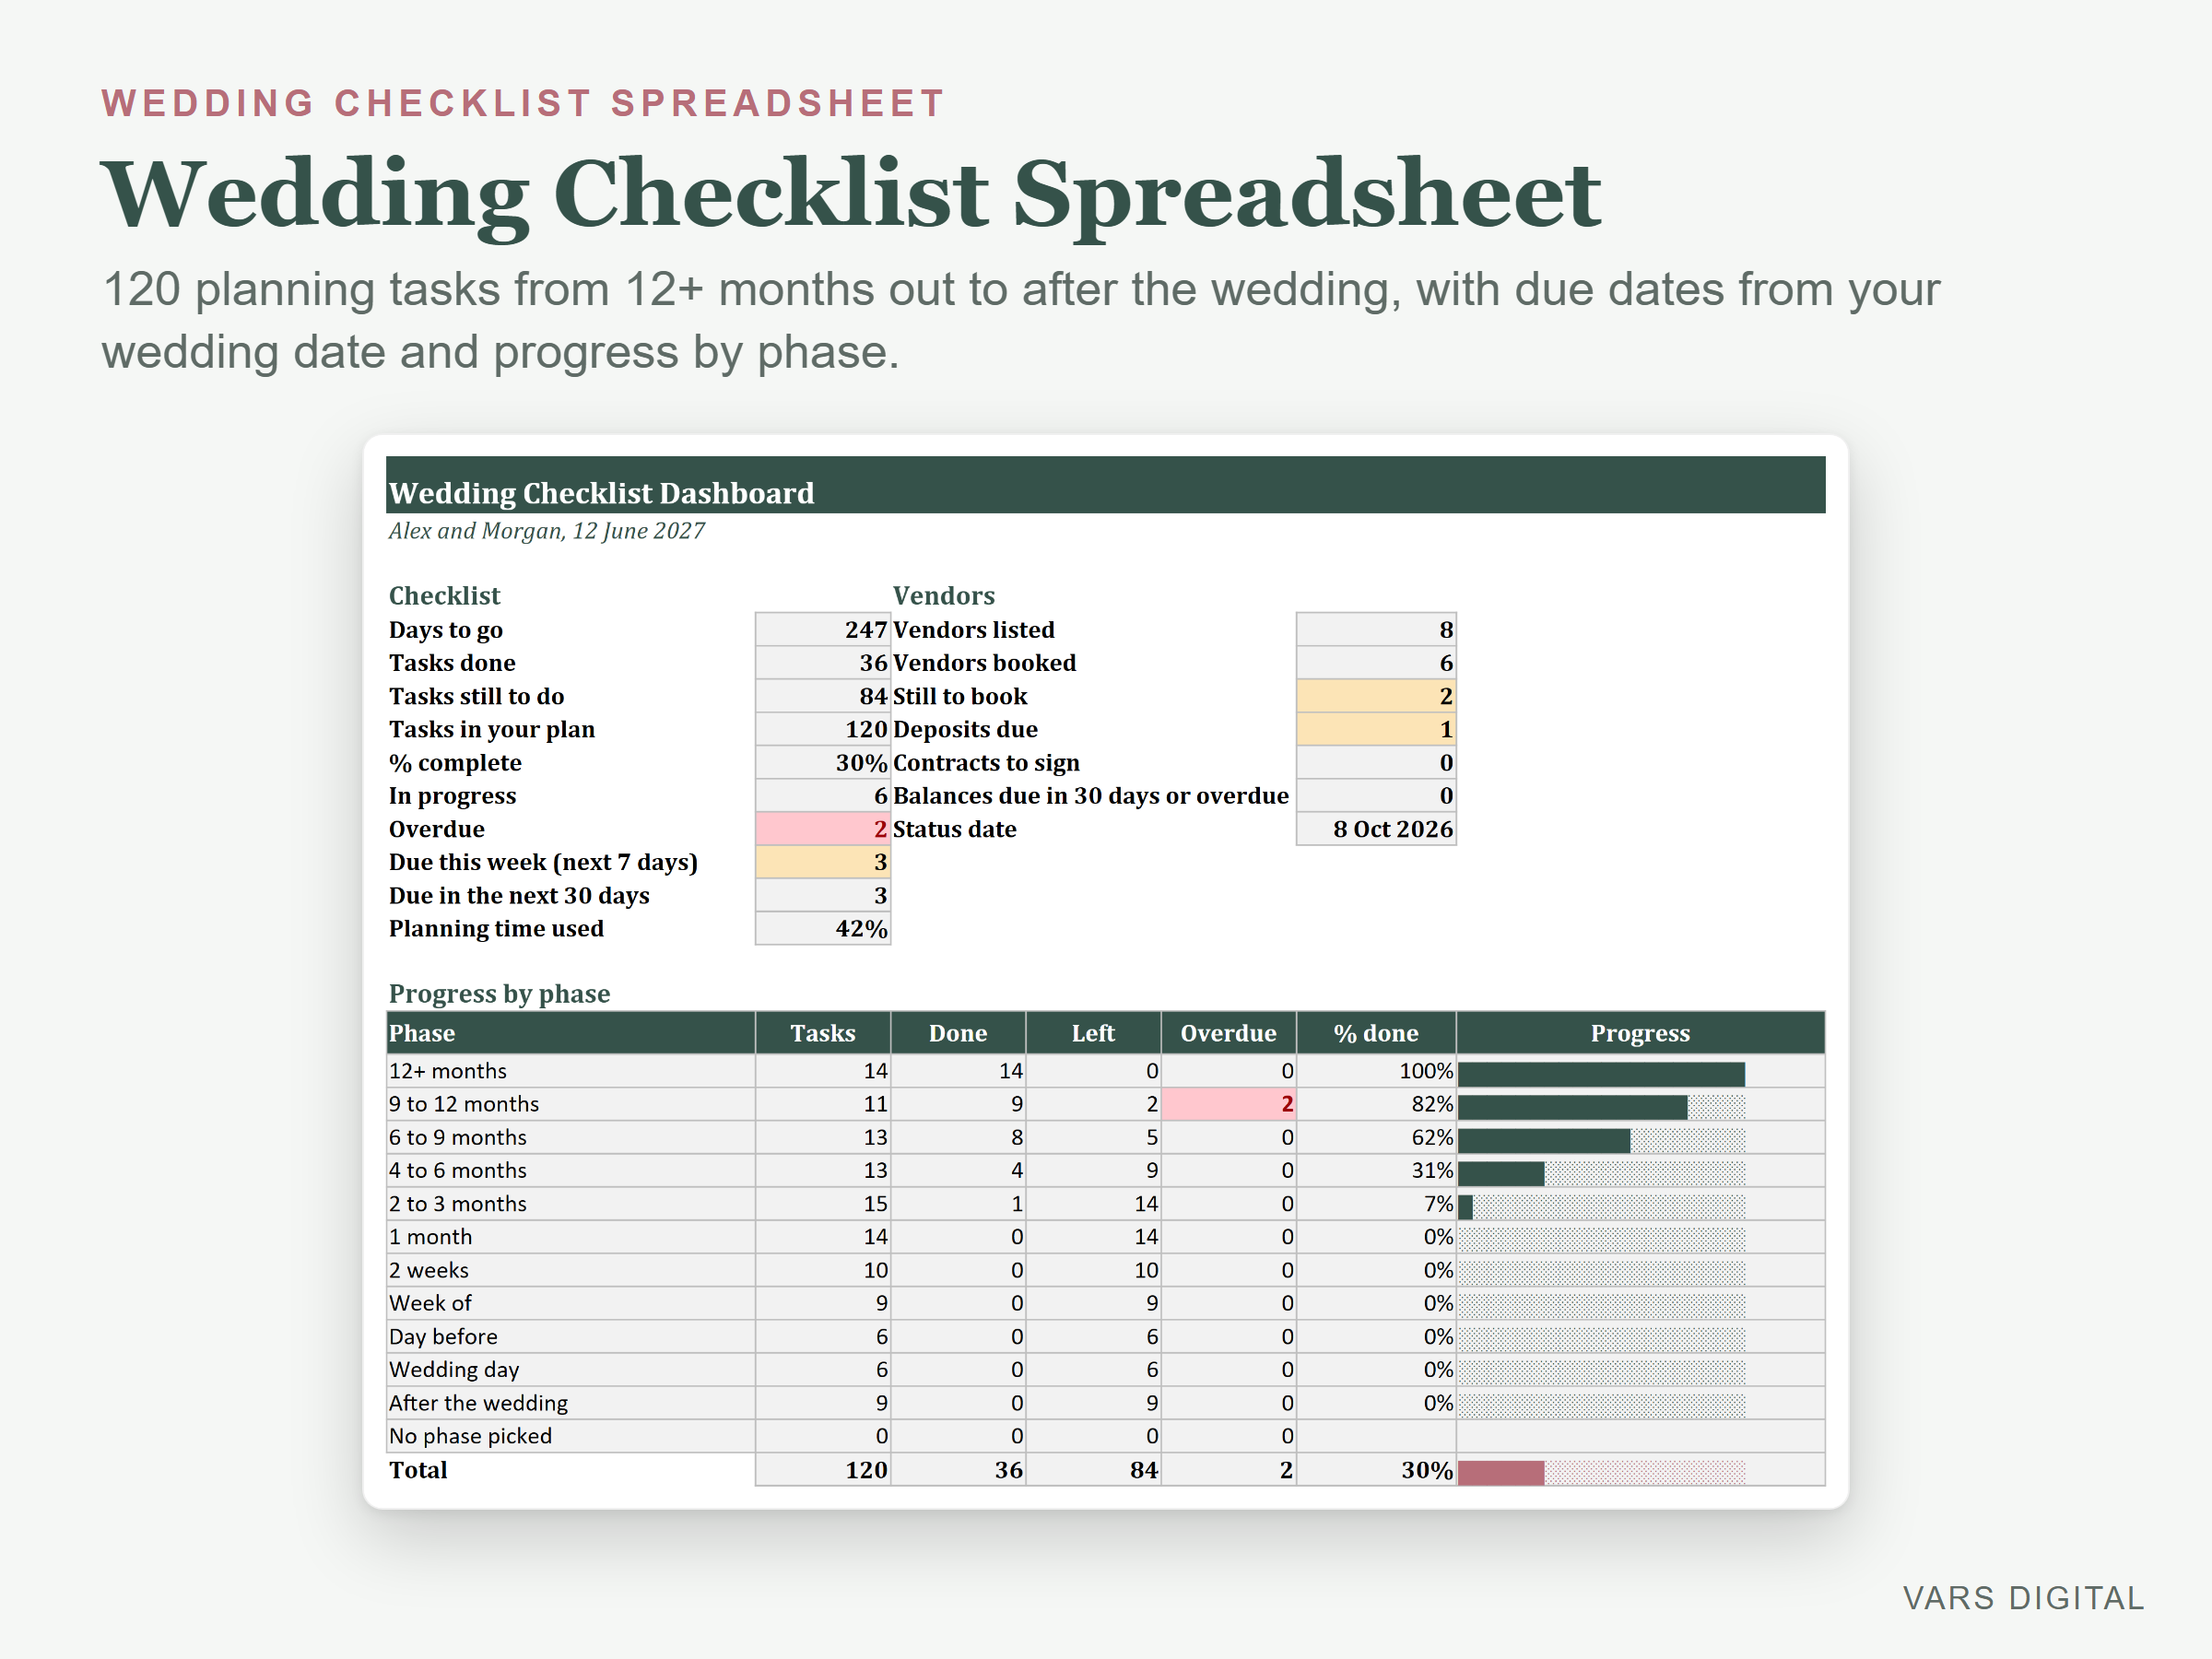Click the No phase picked row label
This screenshot has width=2212, height=1659.
470,1436
